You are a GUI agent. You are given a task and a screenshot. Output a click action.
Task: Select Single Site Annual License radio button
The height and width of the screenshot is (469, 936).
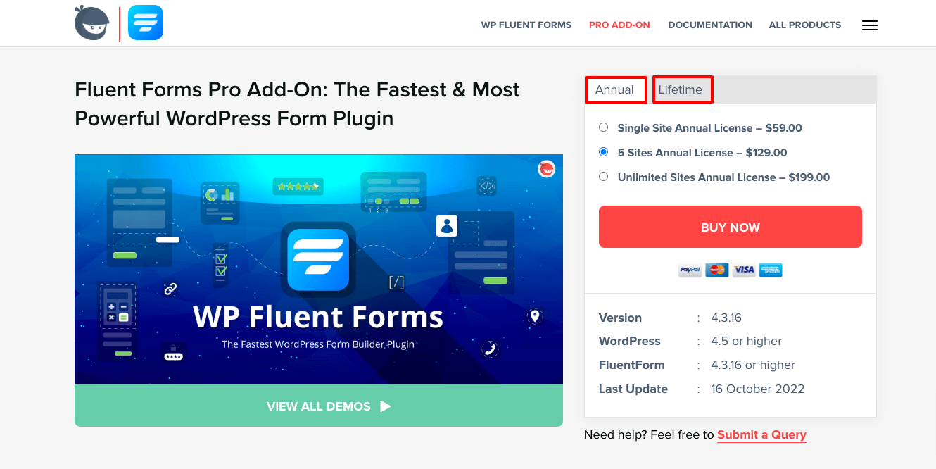pos(603,127)
